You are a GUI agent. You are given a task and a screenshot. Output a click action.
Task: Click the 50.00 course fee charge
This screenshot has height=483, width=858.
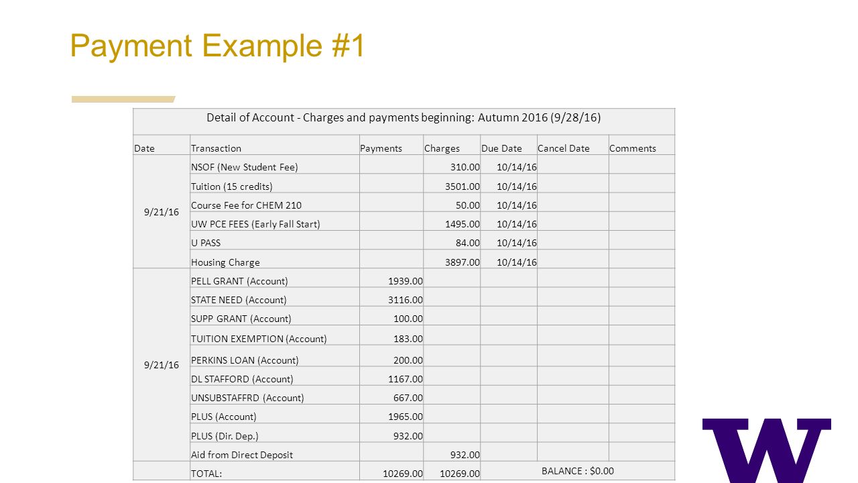click(x=467, y=205)
